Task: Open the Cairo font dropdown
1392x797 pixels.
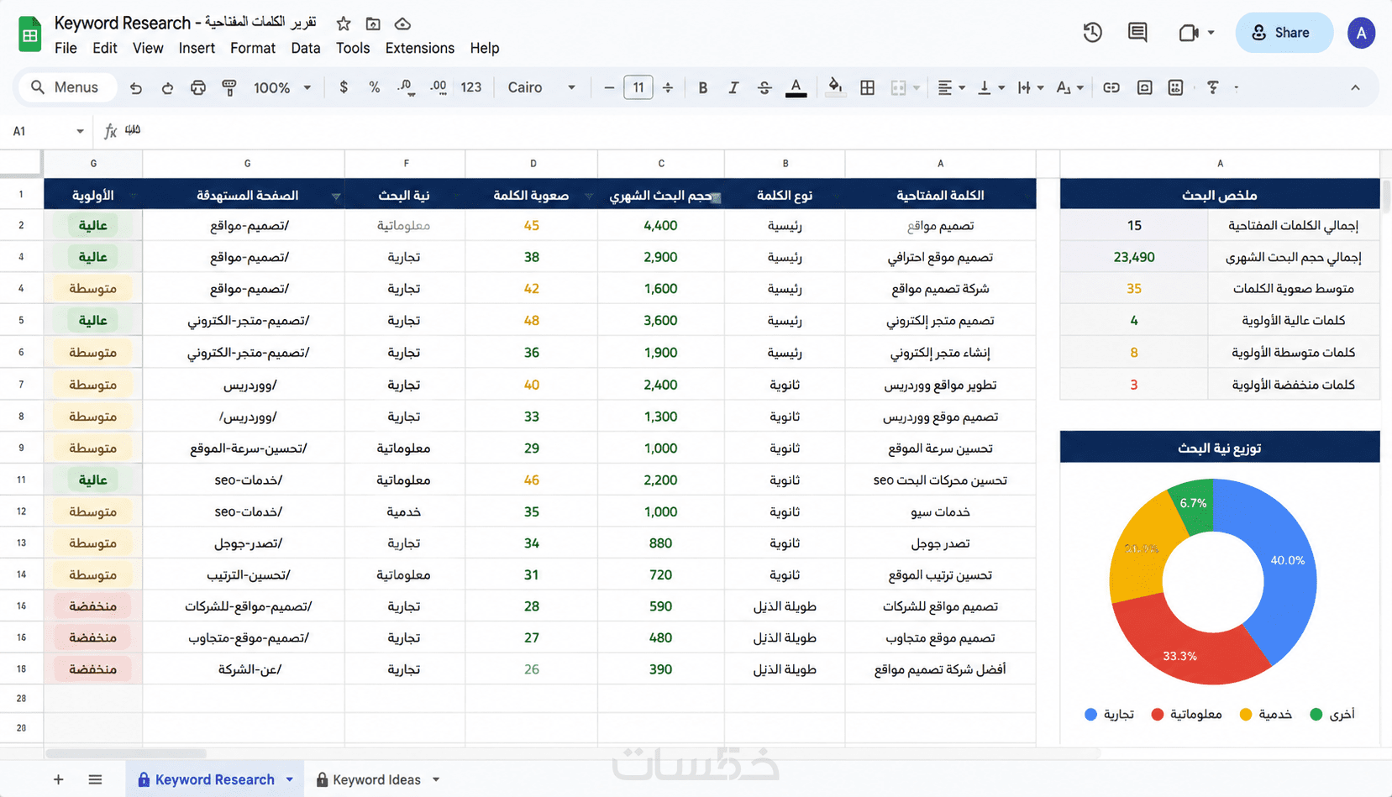Action: 542,87
